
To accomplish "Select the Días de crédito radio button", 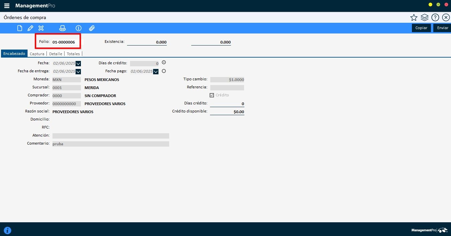I will point(164,63).
